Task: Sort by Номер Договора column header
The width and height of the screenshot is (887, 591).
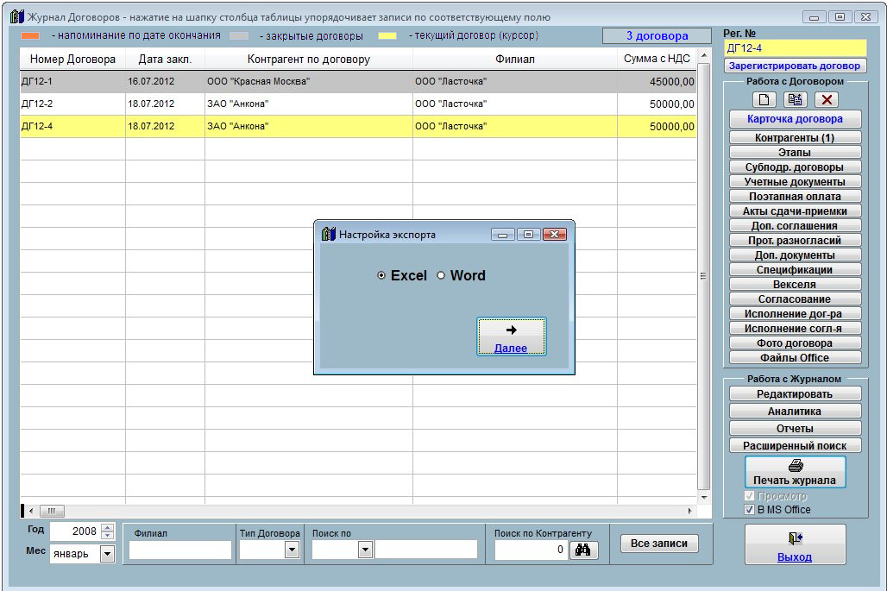Action: [x=72, y=60]
